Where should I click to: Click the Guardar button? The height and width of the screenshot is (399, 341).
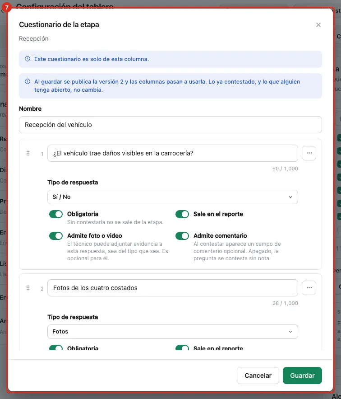click(302, 376)
